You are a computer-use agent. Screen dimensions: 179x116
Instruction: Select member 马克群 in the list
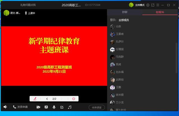click(x=120, y=57)
